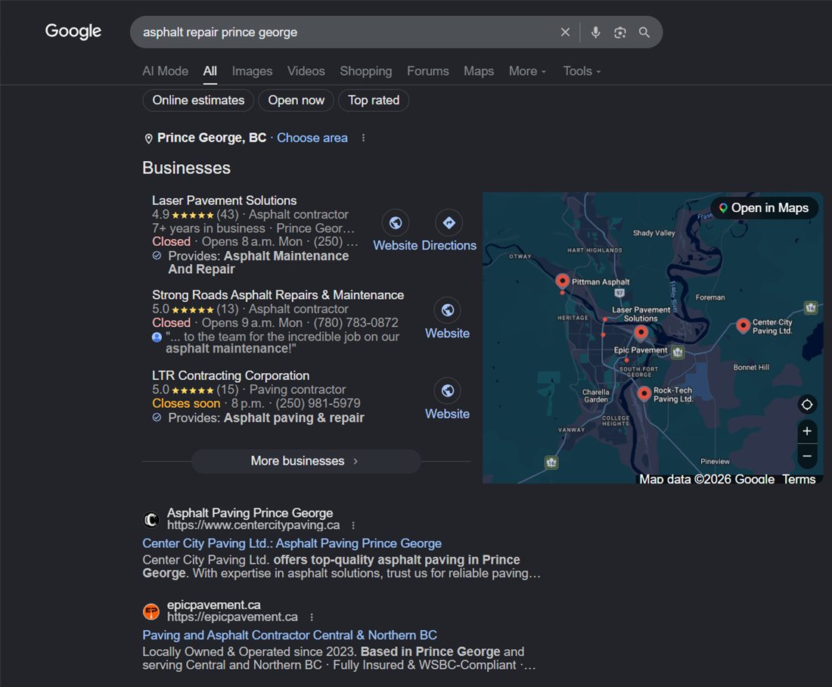This screenshot has width=832, height=687.
Task: Switch to the Maps tab
Action: 479,71
